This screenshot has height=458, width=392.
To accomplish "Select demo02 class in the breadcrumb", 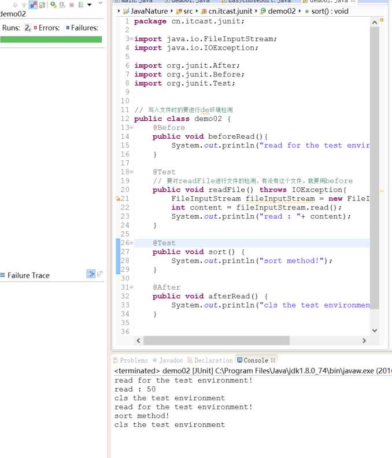I will [x=278, y=12].
